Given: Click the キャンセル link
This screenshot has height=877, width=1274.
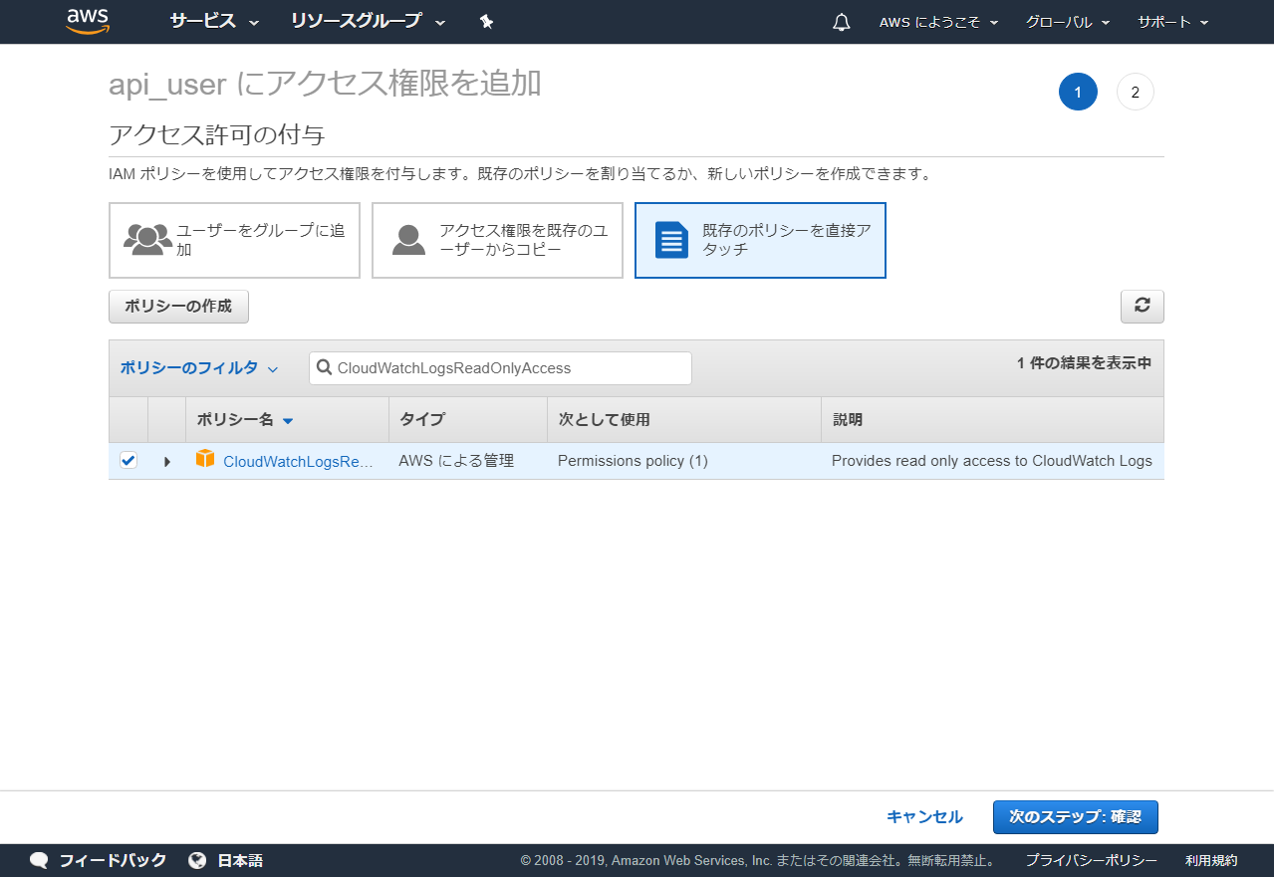Looking at the screenshot, I should 924,817.
